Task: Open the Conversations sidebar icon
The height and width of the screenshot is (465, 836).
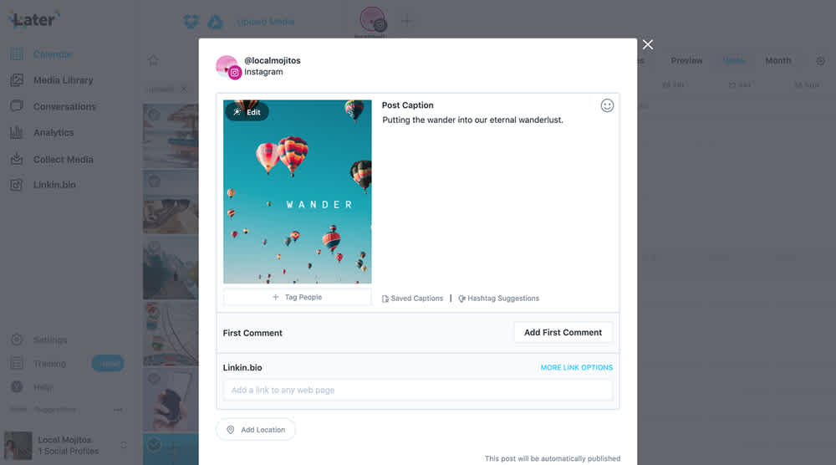Action: pyautogui.click(x=17, y=106)
